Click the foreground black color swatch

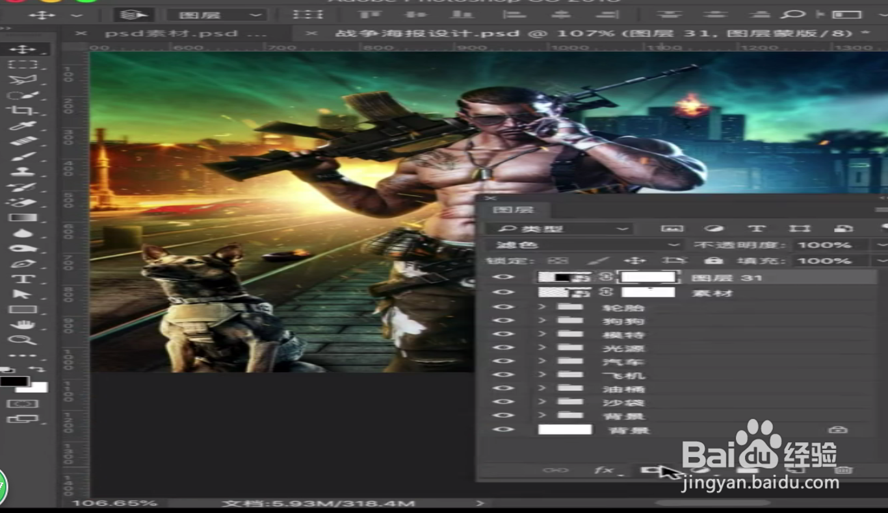tap(14, 381)
